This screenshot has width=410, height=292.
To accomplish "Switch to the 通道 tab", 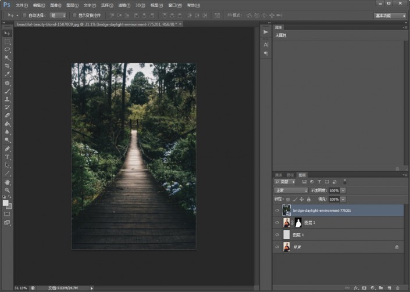I will [x=279, y=175].
